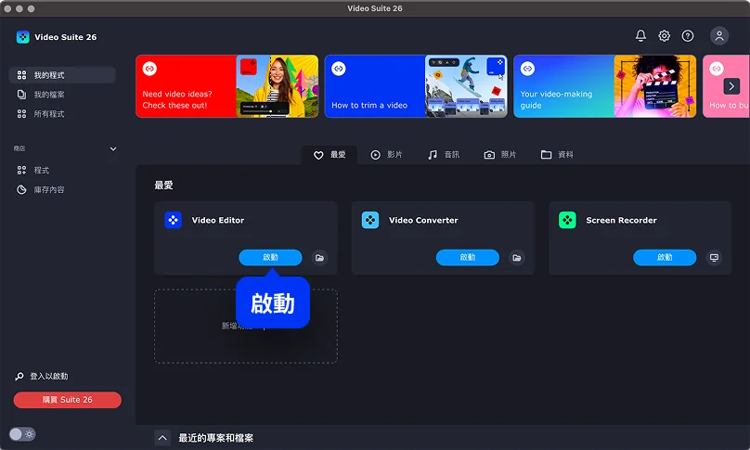Open the folder icon on Video Converter card
Image resolution: width=750 pixels, height=450 pixels.
pyautogui.click(x=517, y=258)
